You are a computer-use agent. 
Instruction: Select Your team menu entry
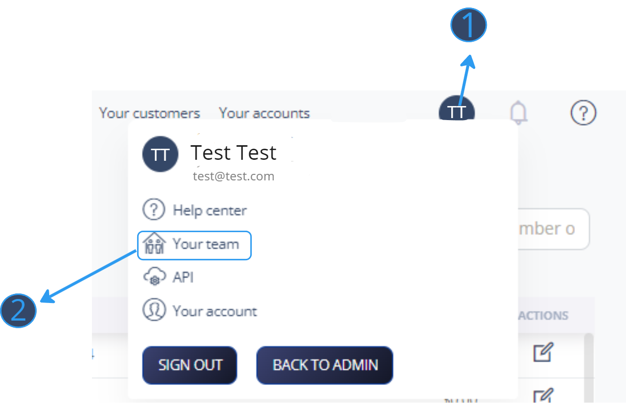pyautogui.click(x=194, y=245)
